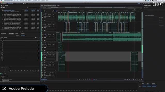Select the Razor tool in top toolbar
Viewport: 165px width, 92px height.
coord(23,3)
